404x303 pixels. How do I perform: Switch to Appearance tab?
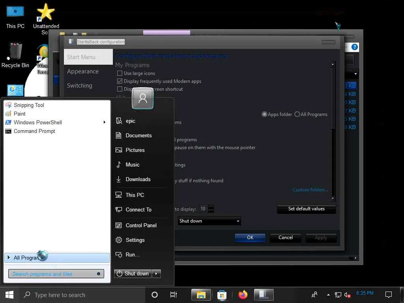tap(83, 71)
